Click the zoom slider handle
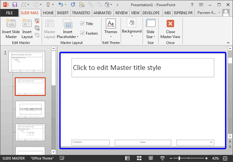 click(x=179, y=158)
